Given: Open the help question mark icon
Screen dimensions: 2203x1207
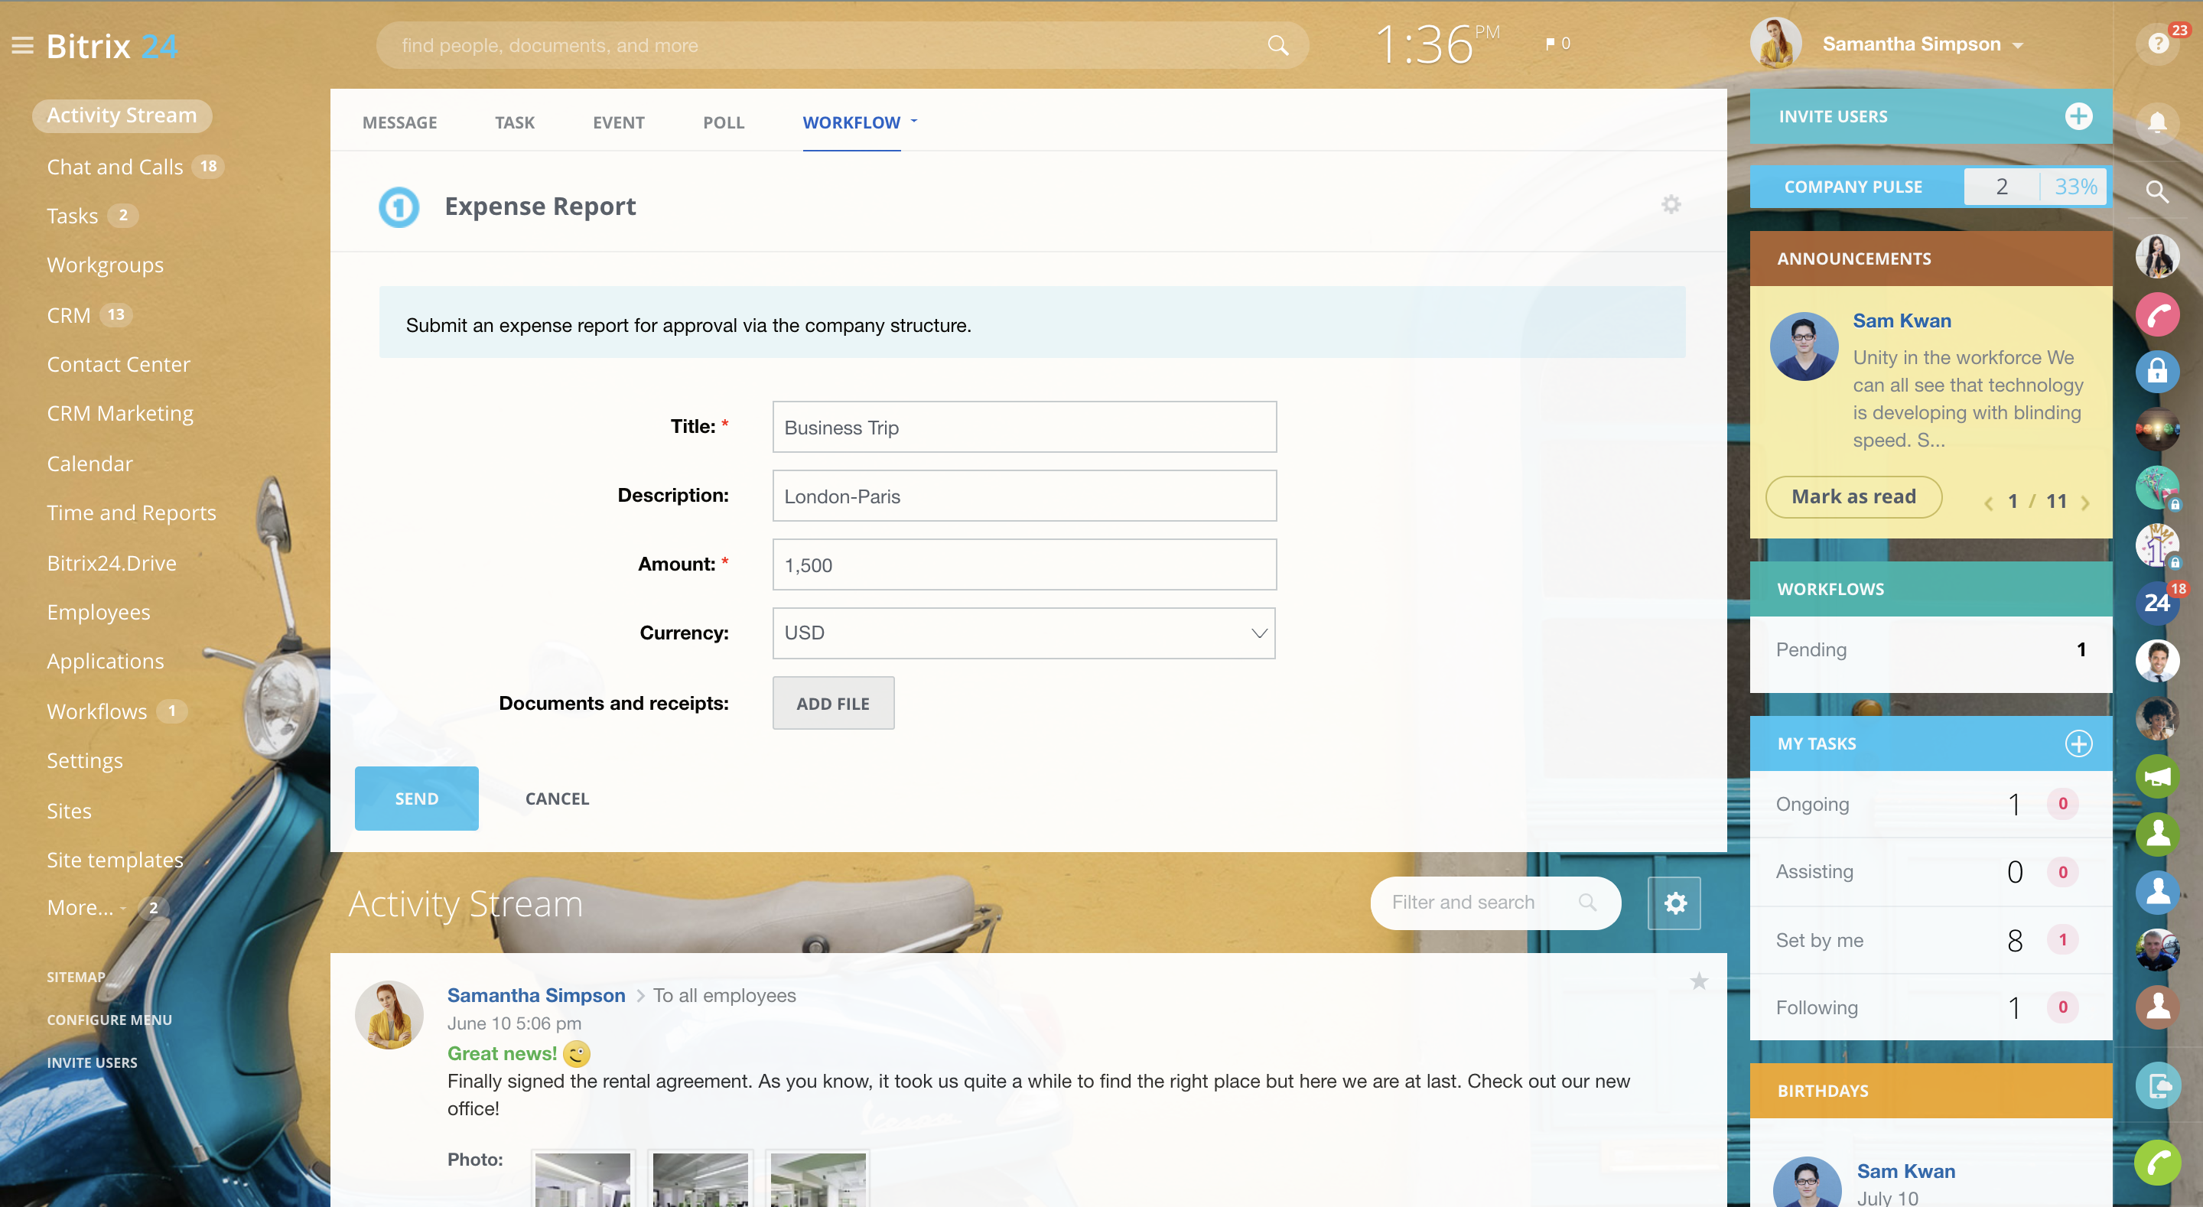Looking at the screenshot, I should [2157, 44].
